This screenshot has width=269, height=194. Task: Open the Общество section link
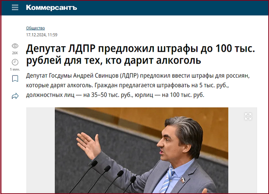[x=35, y=28]
